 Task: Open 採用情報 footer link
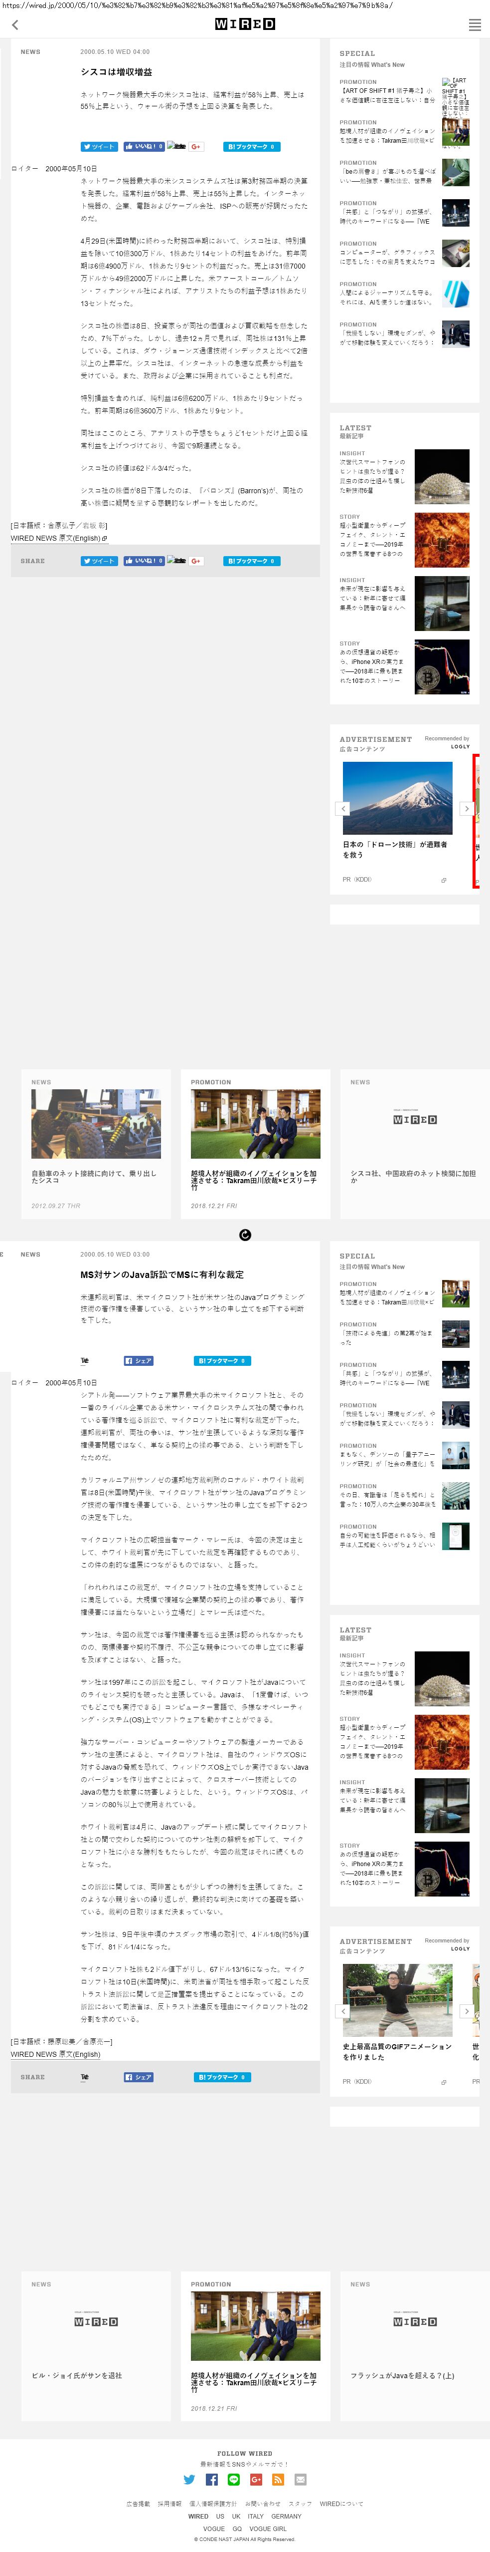pos(170,2504)
